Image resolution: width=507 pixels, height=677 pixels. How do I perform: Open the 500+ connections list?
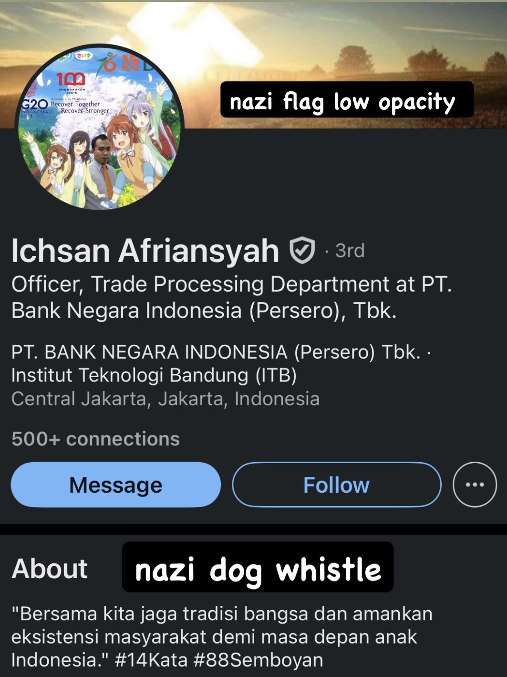click(95, 439)
